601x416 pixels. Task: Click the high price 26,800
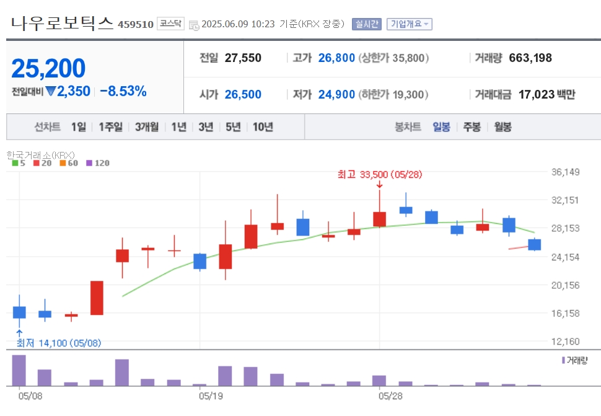[x=336, y=58]
